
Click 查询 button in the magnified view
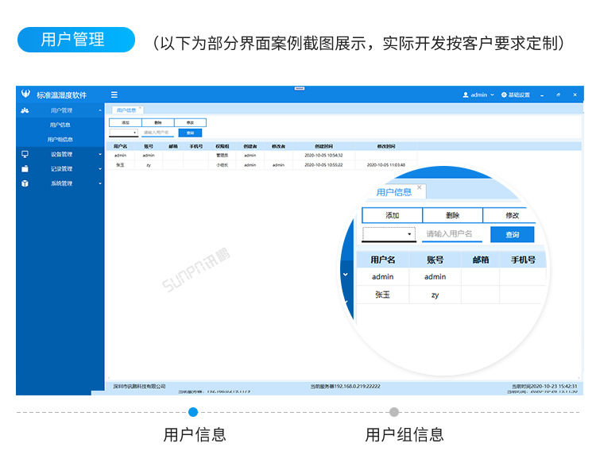[x=512, y=235]
